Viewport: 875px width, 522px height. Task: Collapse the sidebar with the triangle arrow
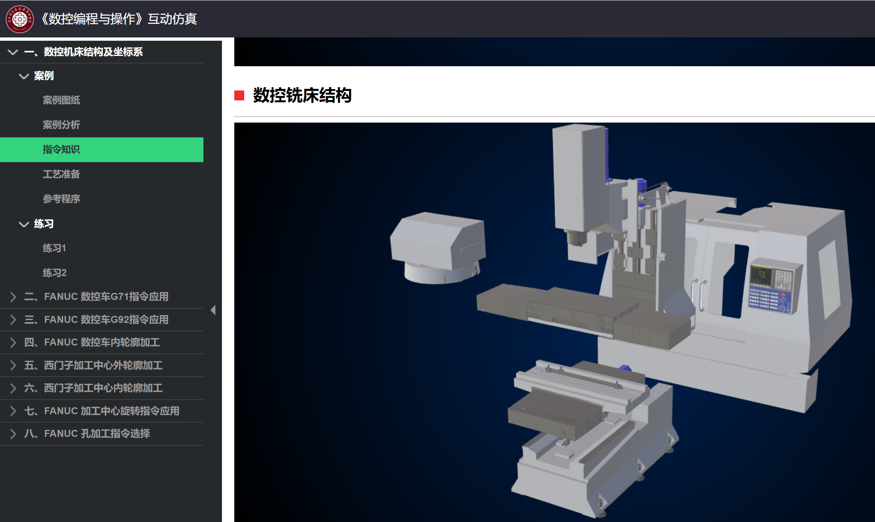[213, 310]
